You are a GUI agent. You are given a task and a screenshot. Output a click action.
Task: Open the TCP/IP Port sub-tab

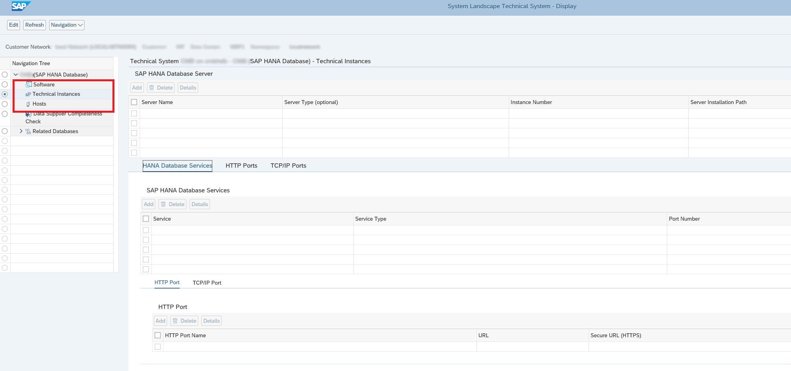point(207,283)
